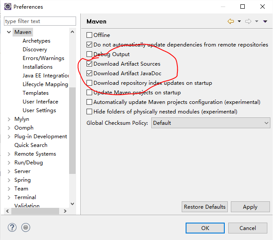
Task: Open the Lifecycle Mappings page
Action: 46,84
